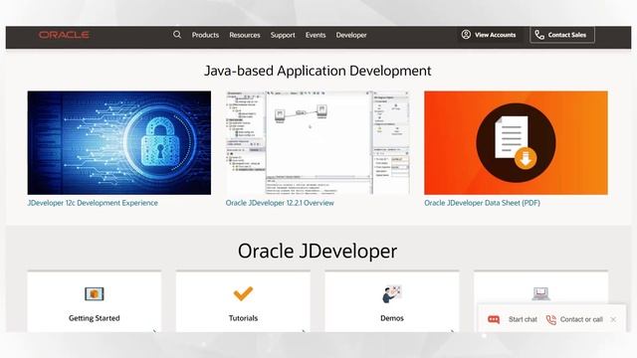This screenshot has height=358, width=637.
Task: Click the Contact or call label
Action: [x=581, y=319]
